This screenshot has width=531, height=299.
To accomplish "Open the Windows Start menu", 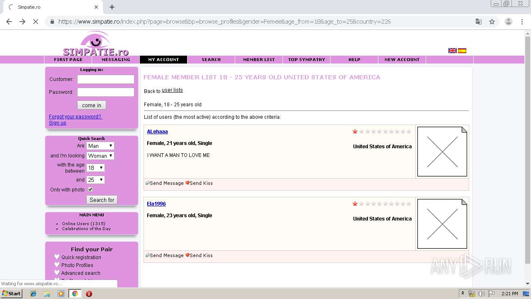I will pyautogui.click(x=11, y=294).
